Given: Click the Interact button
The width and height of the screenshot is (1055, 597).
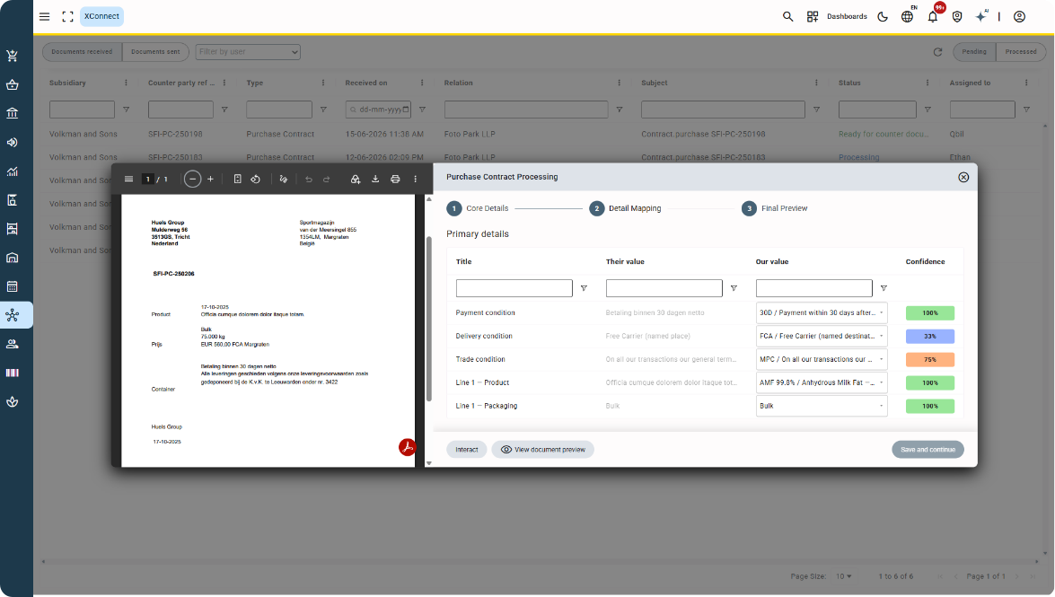Looking at the screenshot, I should pos(466,450).
